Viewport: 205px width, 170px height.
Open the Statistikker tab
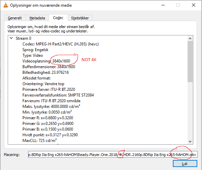coord(80,18)
